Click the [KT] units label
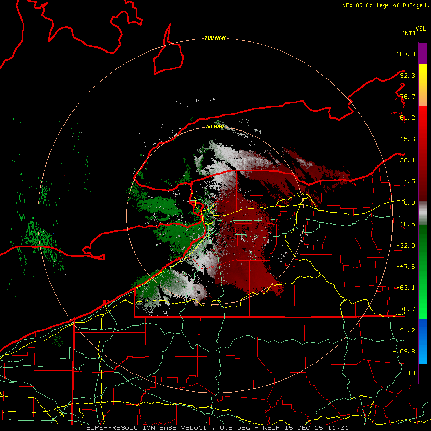The height and width of the screenshot is (431, 431). coord(409,33)
